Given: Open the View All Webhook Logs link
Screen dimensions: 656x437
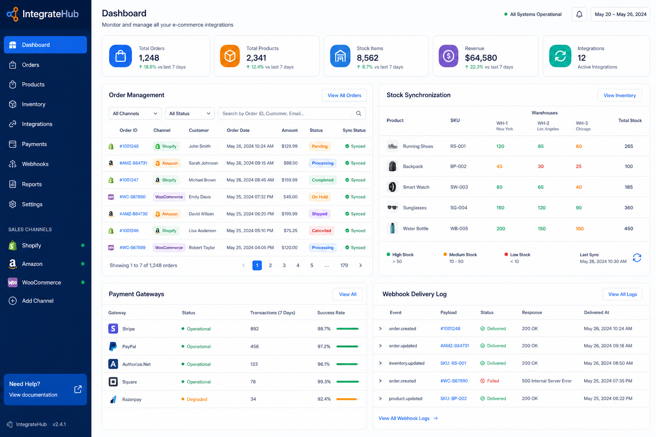Looking at the screenshot, I should pyautogui.click(x=408, y=418).
